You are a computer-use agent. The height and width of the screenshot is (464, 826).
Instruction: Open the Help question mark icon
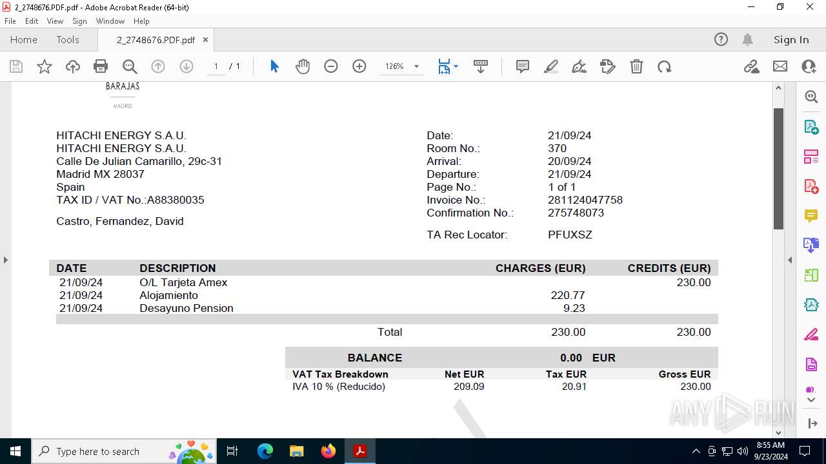click(x=721, y=39)
